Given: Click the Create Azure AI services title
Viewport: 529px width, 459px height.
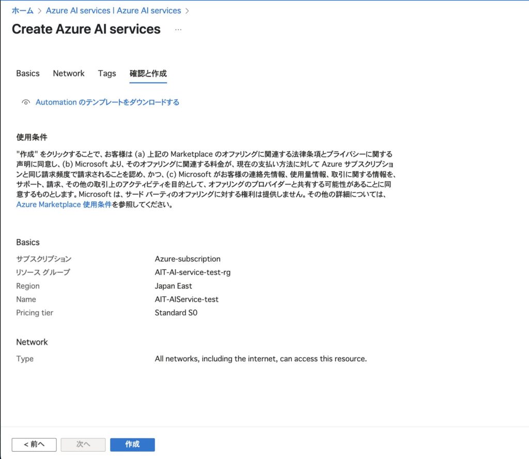Looking at the screenshot, I should [x=86, y=29].
